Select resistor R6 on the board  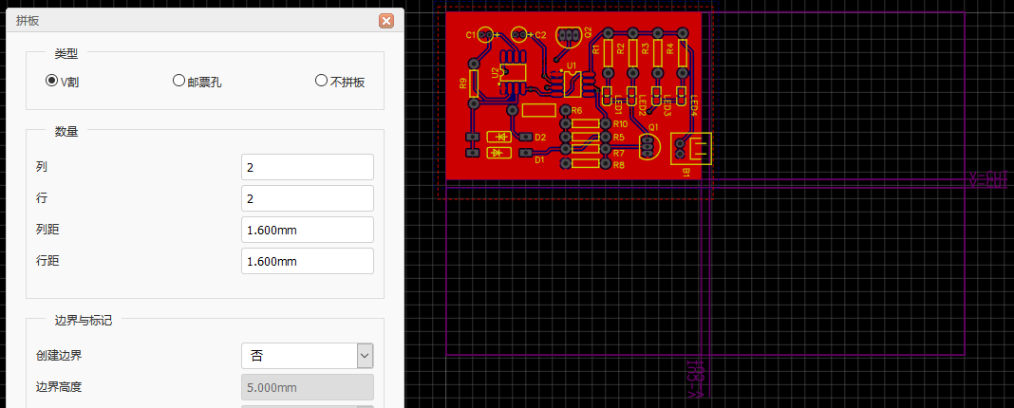538,111
